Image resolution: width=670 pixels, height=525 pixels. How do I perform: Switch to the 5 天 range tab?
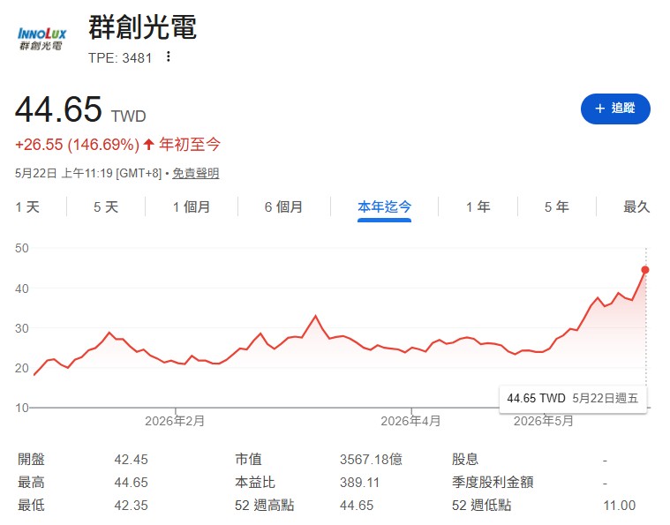(106, 207)
